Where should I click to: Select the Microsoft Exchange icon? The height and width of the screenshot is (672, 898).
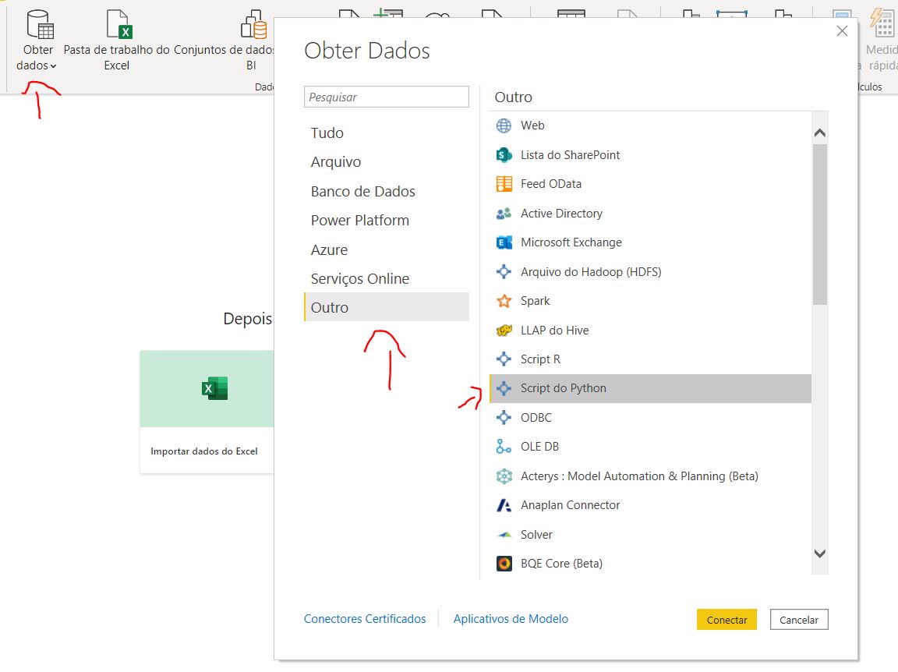[504, 242]
